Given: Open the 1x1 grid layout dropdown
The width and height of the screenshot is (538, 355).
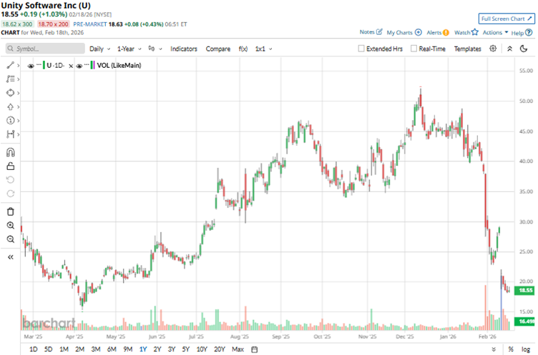Looking at the screenshot, I should coord(263,49).
